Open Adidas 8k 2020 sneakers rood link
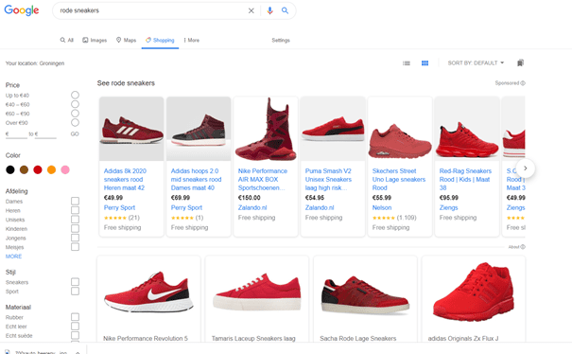Image resolution: width=572 pixels, height=354 pixels. (x=125, y=180)
